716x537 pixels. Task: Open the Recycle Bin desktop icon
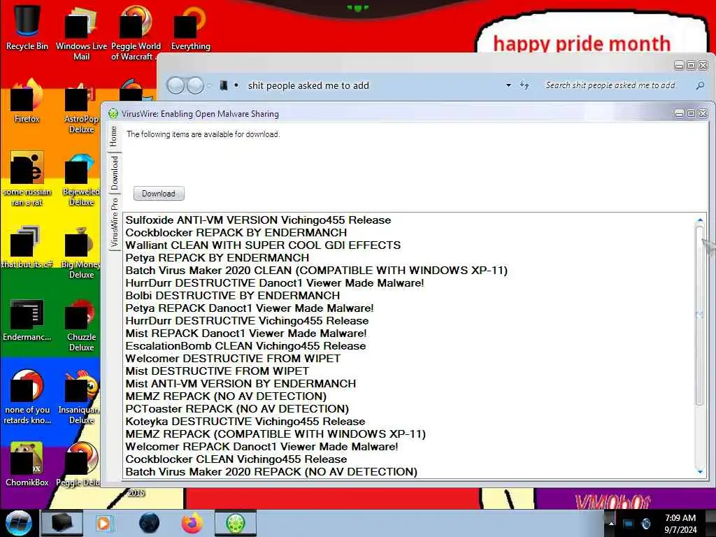point(27,27)
